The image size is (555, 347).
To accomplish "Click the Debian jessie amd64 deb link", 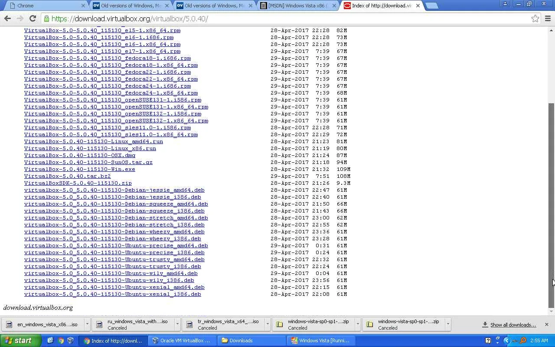I will [x=114, y=190].
